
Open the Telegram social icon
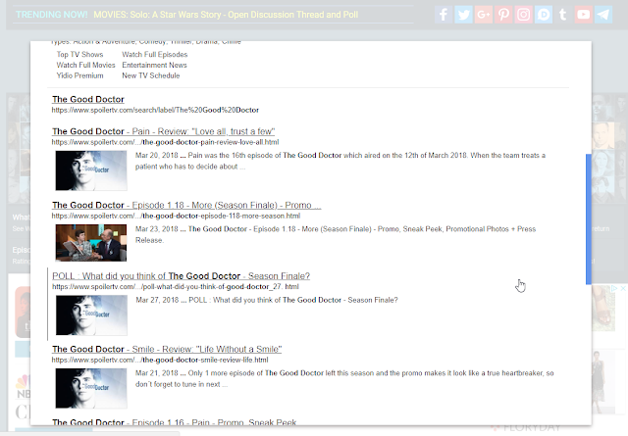[x=603, y=15]
